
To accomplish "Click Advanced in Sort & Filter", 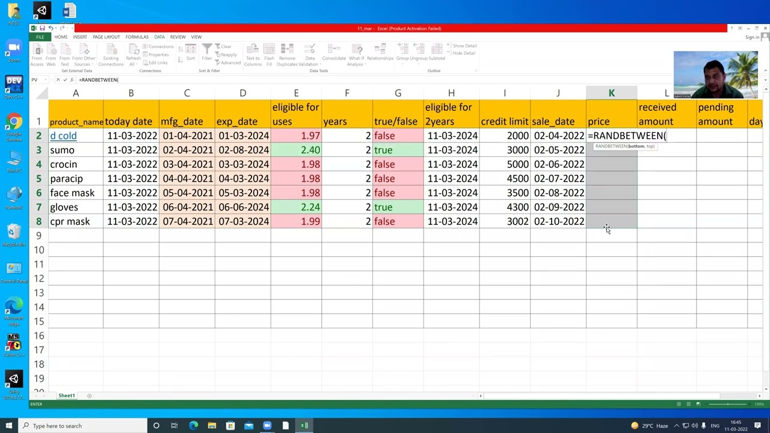I will click(228, 63).
